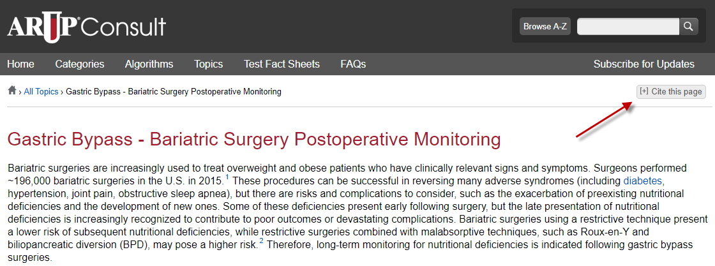Click reference footnote 1
Image resolution: width=715 pixels, height=266 pixels.
[x=227, y=177]
